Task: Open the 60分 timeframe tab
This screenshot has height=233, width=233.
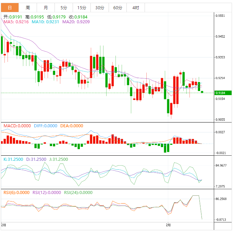Action: click(x=118, y=8)
